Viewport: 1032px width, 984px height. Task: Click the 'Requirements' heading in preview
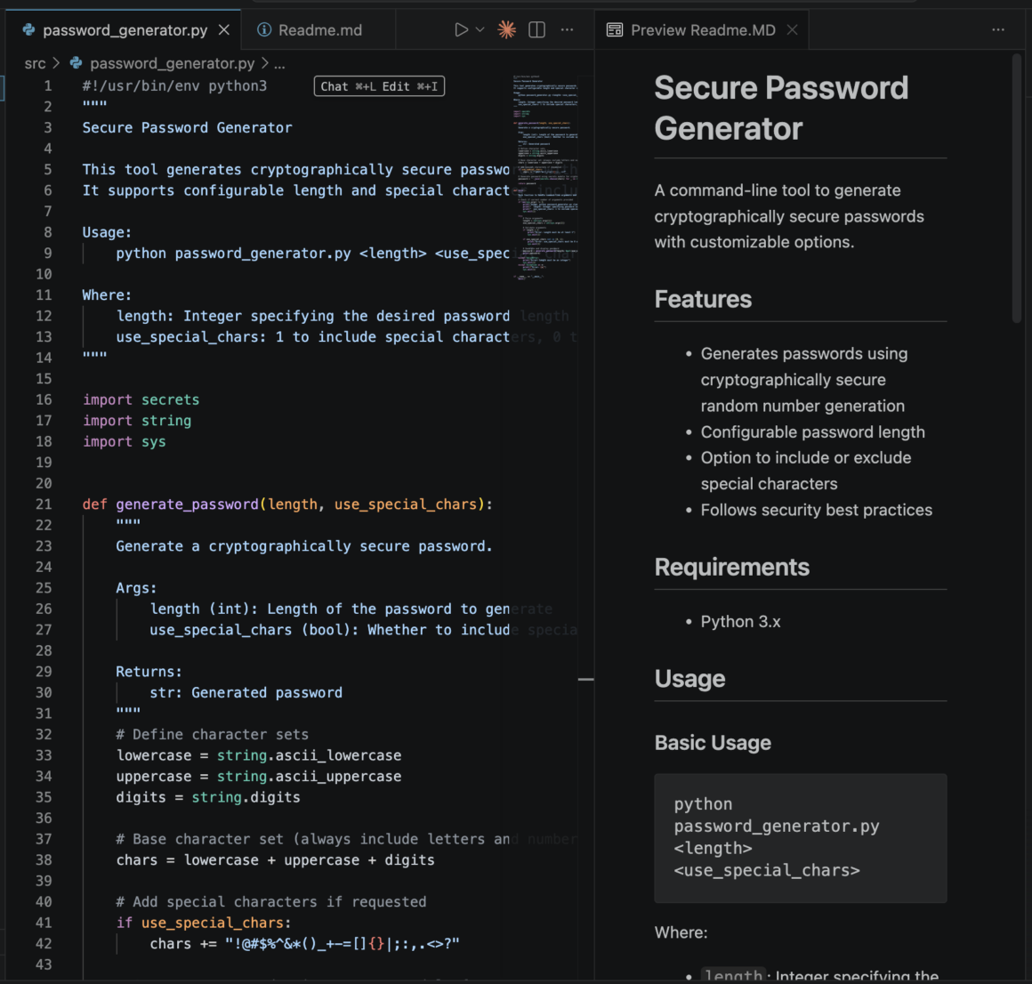coord(732,568)
